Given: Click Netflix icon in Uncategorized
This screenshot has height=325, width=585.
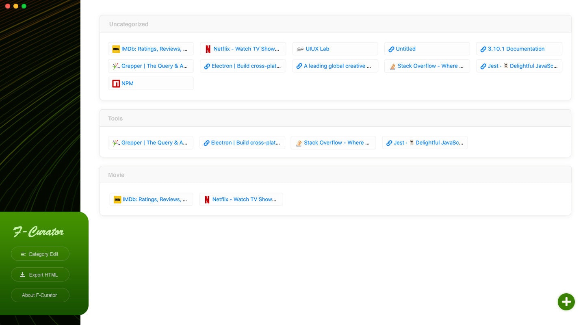Looking at the screenshot, I should (208, 49).
